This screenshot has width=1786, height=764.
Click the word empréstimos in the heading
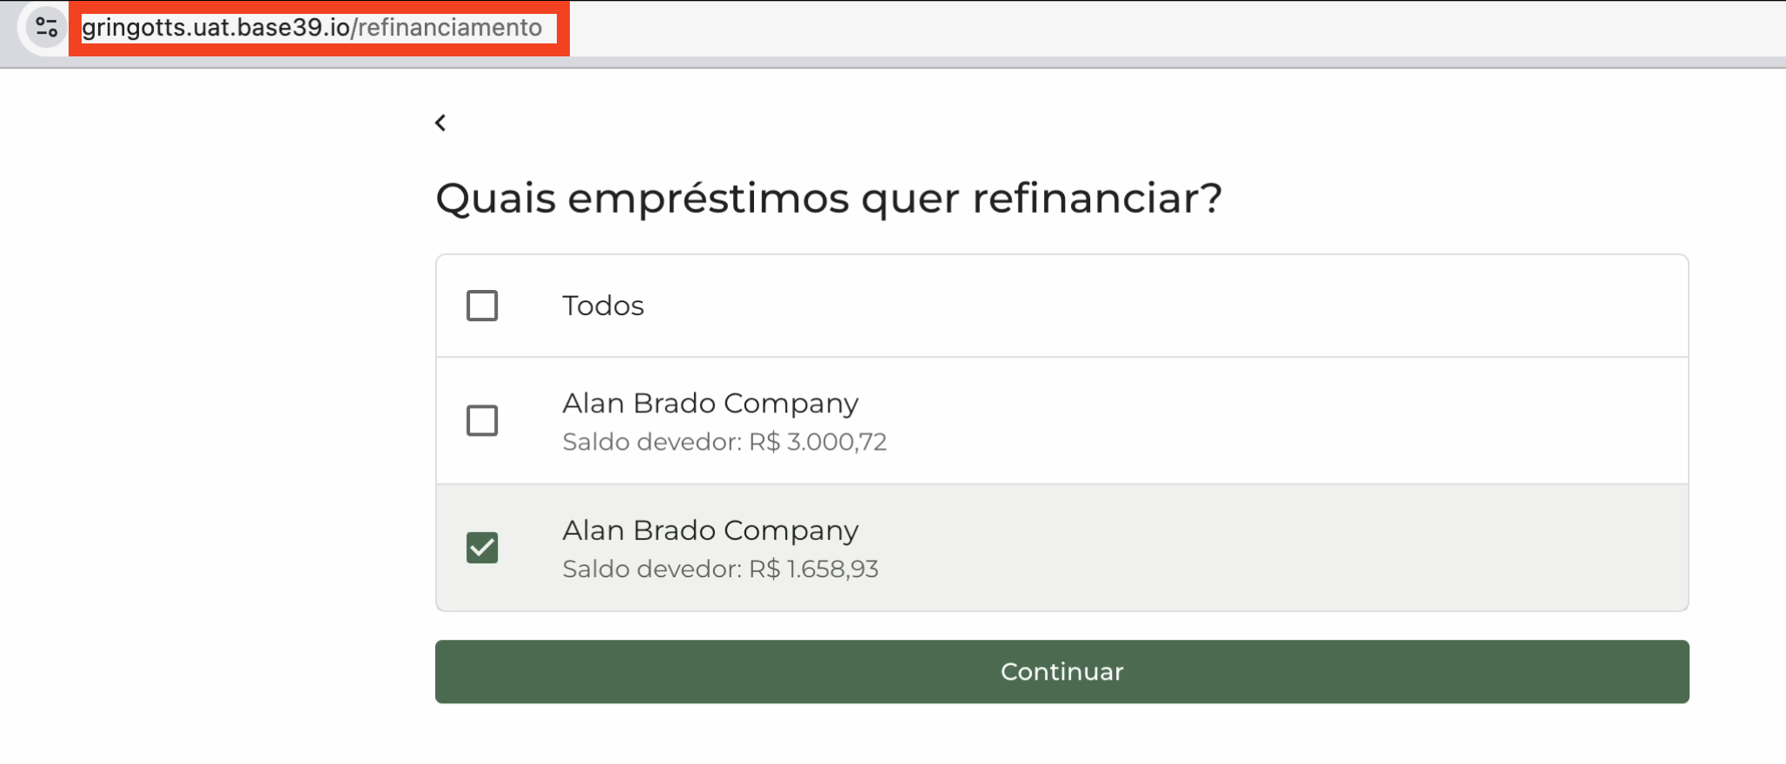[x=708, y=198]
